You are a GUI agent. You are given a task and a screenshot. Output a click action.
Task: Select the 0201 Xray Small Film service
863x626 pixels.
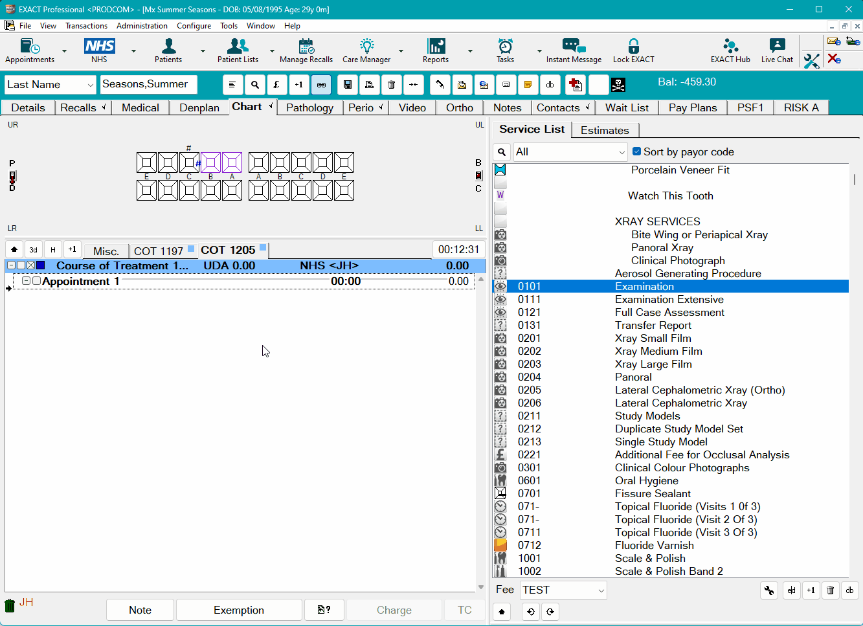[671, 338]
